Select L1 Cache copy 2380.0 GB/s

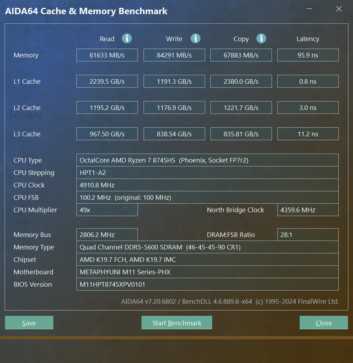(x=241, y=82)
